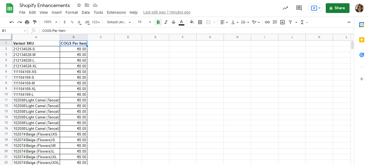Viewport: 369px width, 165px height.
Task: Toggle strikethrough formatting
Action: point(174,22)
